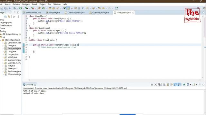Open the Project menu

pos(42,4)
